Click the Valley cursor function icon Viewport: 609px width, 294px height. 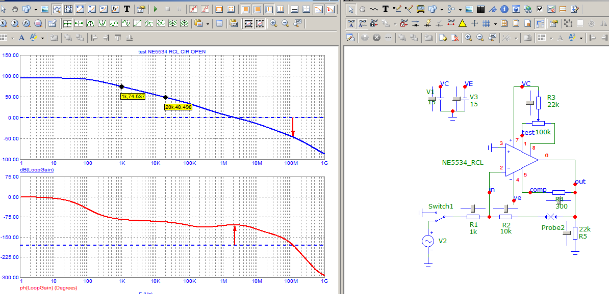[102, 23]
